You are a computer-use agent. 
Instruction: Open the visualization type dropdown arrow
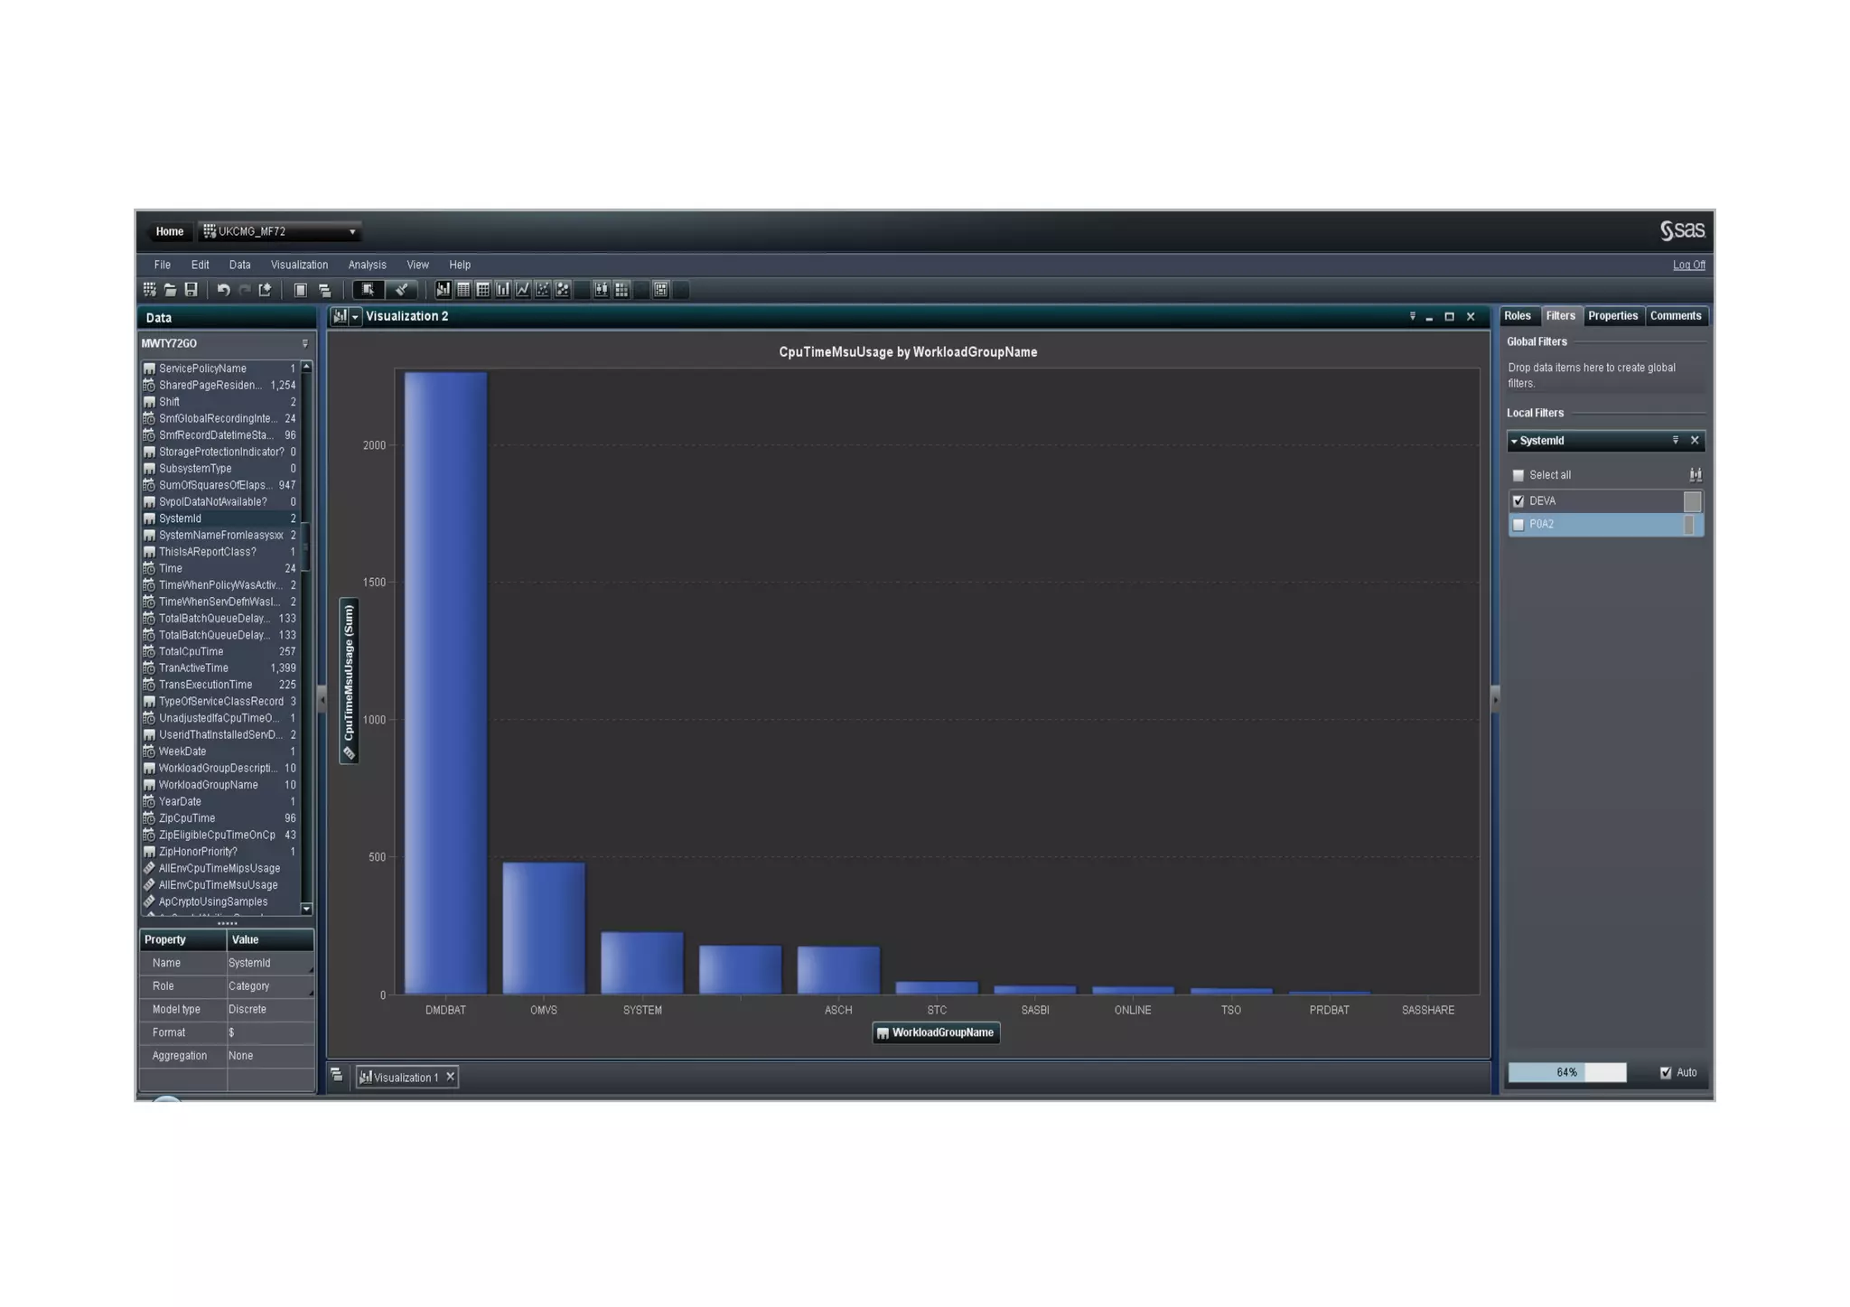point(355,317)
